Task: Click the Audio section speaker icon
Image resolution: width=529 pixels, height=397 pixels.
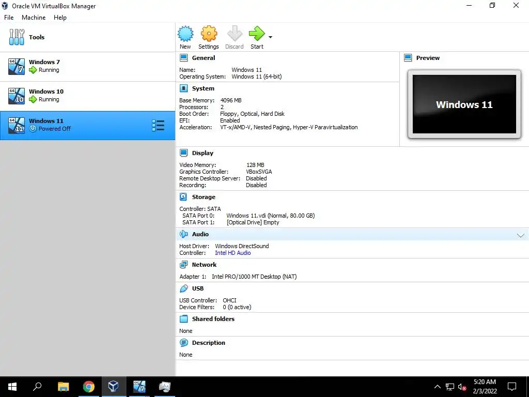Action: point(184,234)
